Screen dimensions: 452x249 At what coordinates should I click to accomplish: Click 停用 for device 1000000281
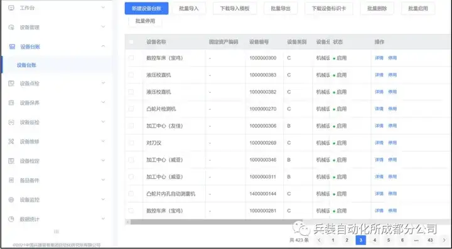[x=392, y=211]
